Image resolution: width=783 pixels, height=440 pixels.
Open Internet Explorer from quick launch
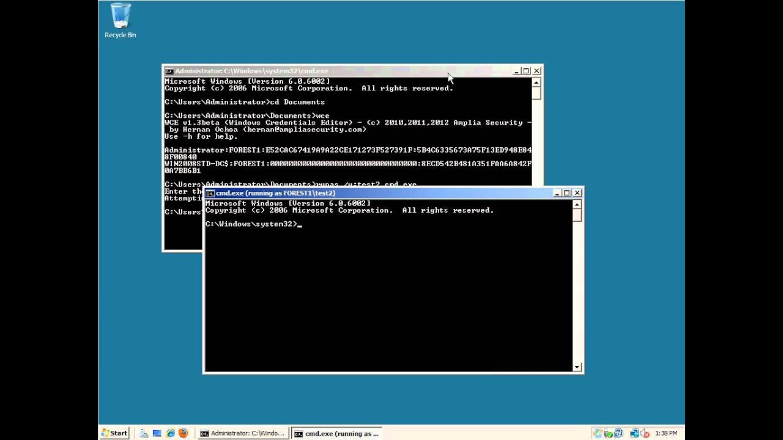tap(170, 433)
